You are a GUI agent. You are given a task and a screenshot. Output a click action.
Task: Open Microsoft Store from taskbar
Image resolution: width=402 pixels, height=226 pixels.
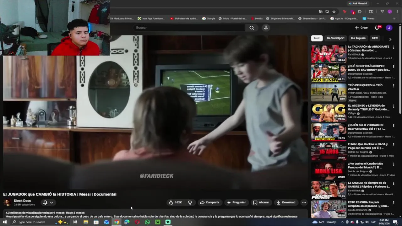(96, 222)
